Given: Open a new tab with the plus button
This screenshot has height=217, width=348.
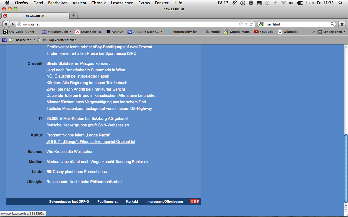Looking at the screenshot, I should point(73,16).
